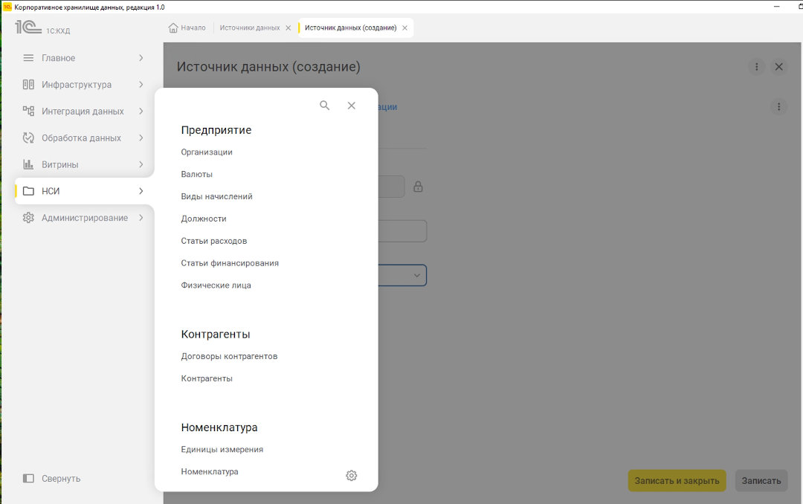Open the dropdown arrow in the form field
The width and height of the screenshot is (803, 504).
tap(417, 275)
